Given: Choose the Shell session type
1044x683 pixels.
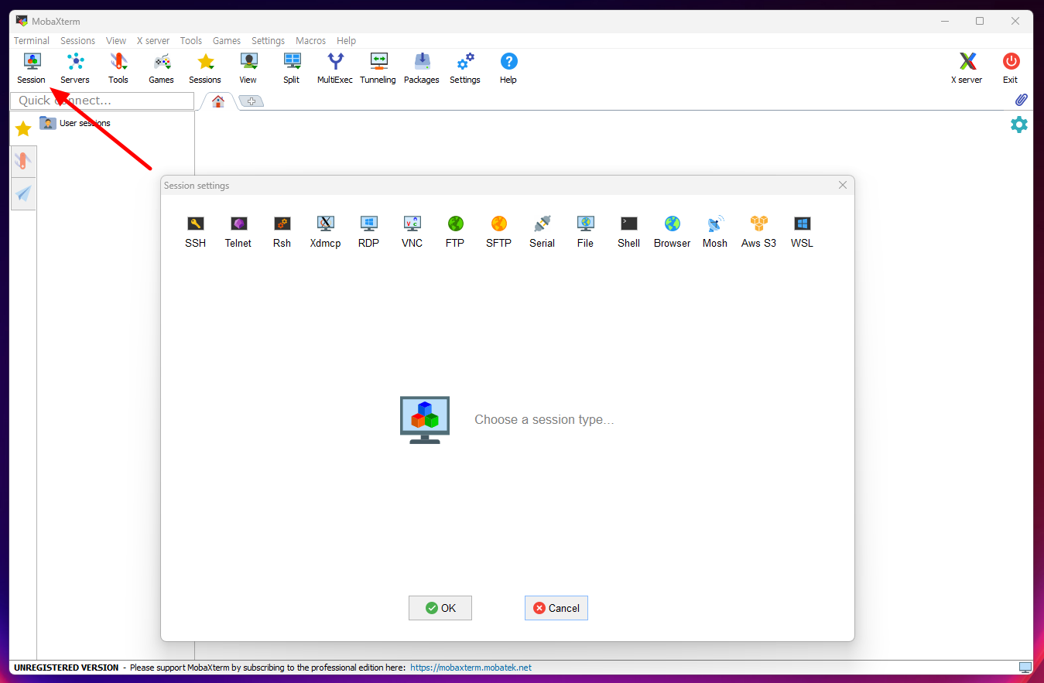Looking at the screenshot, I should click(x=628, y=232).
